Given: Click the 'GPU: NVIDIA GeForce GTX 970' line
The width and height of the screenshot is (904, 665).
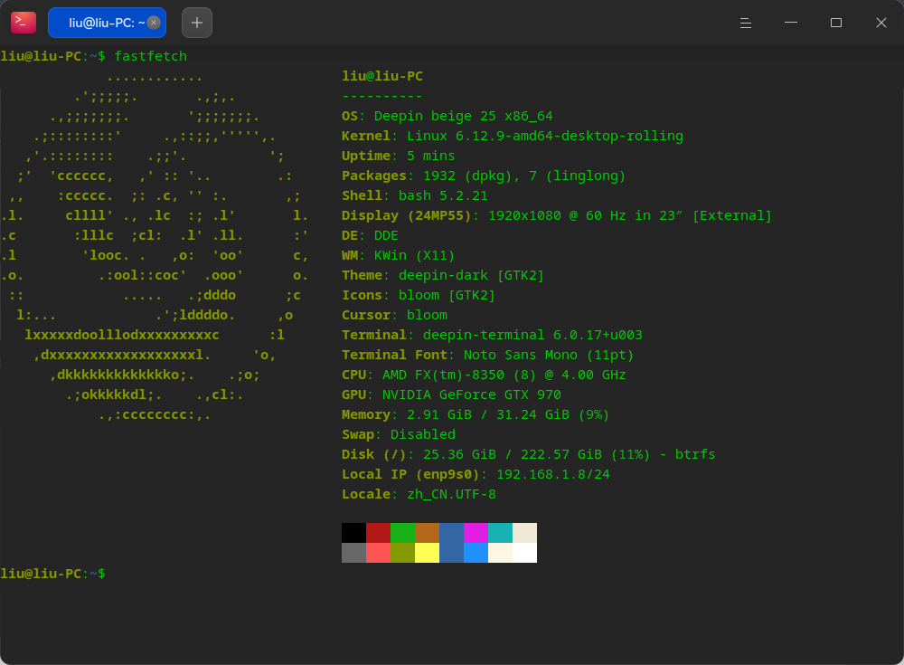Looking at the screenshot, I should (451, 394).
